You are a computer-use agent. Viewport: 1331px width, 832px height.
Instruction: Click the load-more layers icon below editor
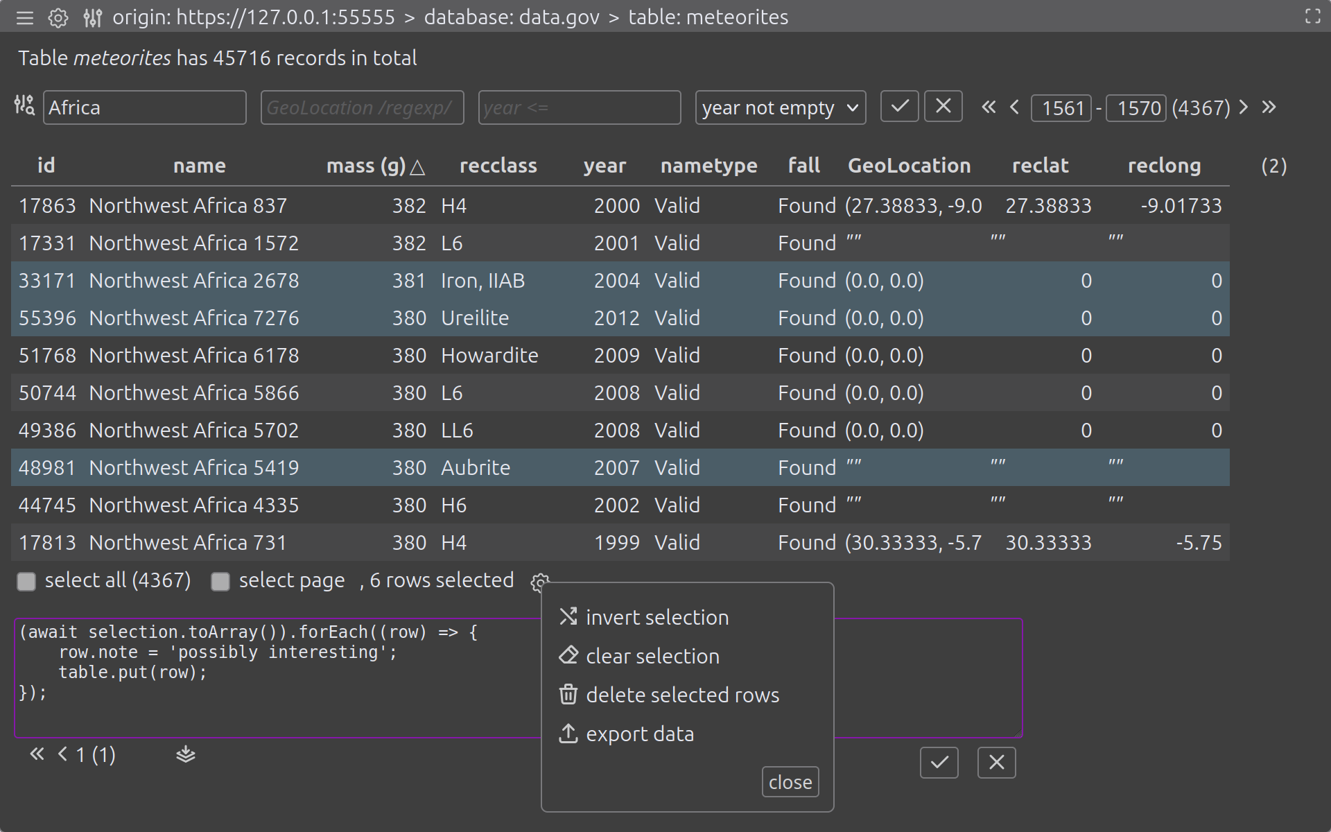coord(185,754)
